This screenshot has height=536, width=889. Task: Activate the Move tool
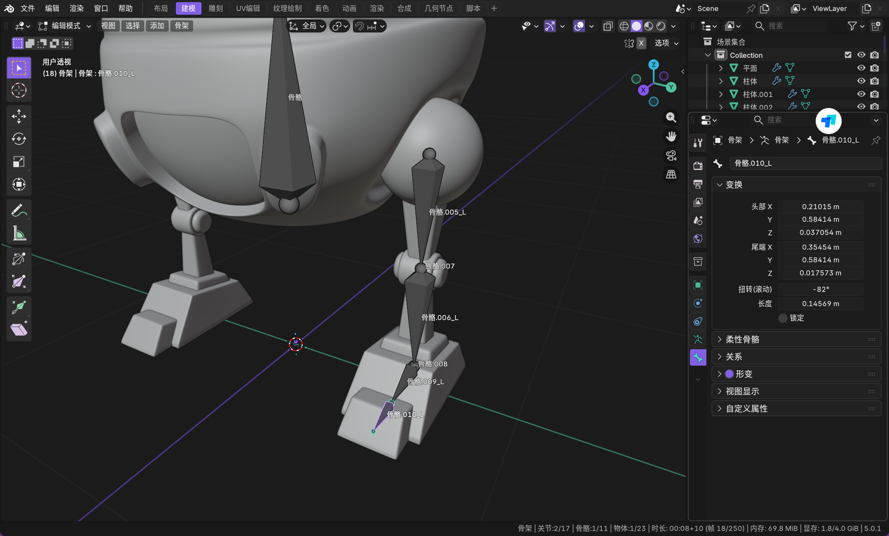click(19, 116)
